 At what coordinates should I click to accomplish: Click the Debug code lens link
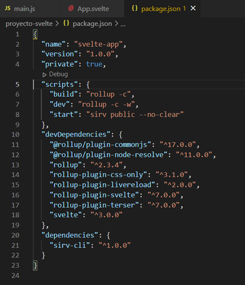point(58,74)
